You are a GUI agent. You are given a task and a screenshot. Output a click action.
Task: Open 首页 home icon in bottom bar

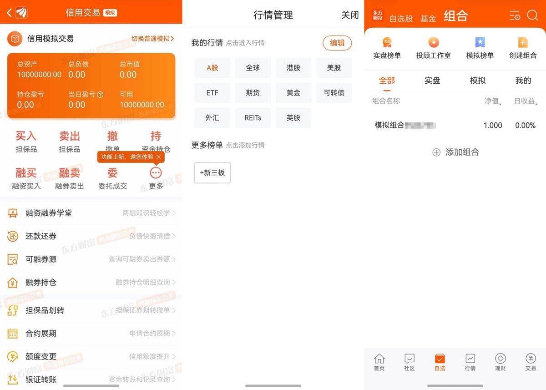[x=379, y=359]
